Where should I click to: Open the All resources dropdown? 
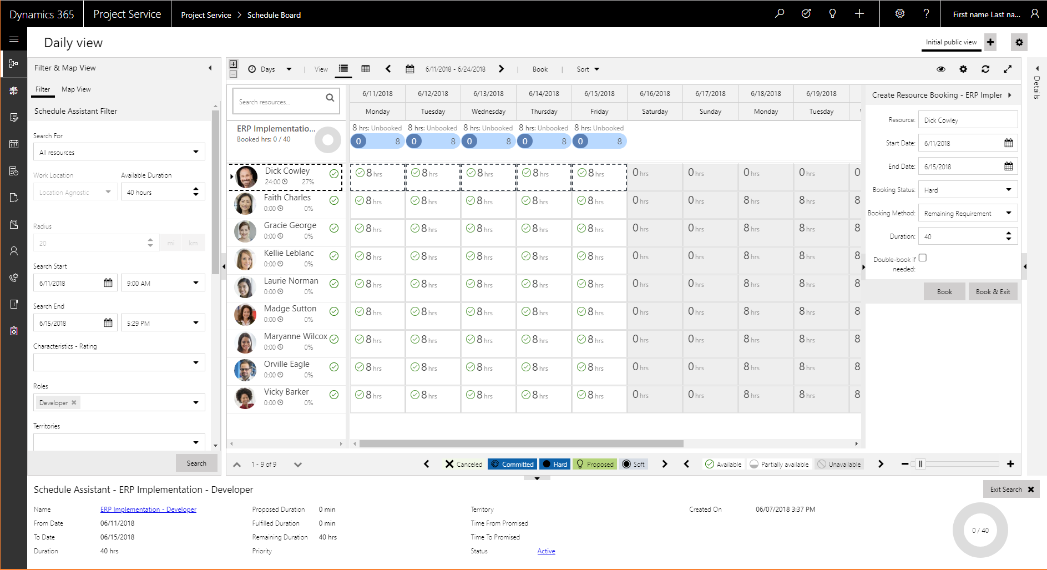point(119,152)
